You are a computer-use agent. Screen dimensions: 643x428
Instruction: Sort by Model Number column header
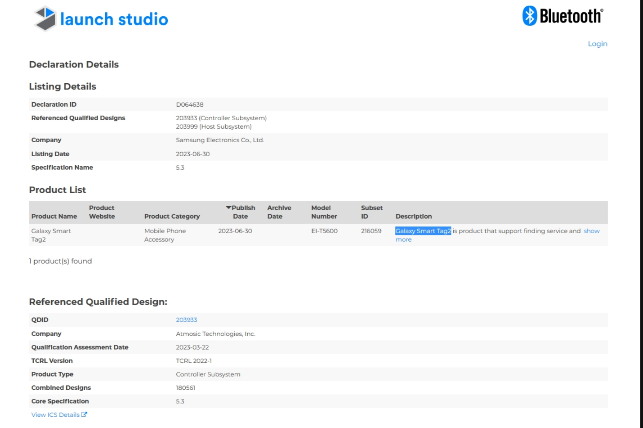324,212
